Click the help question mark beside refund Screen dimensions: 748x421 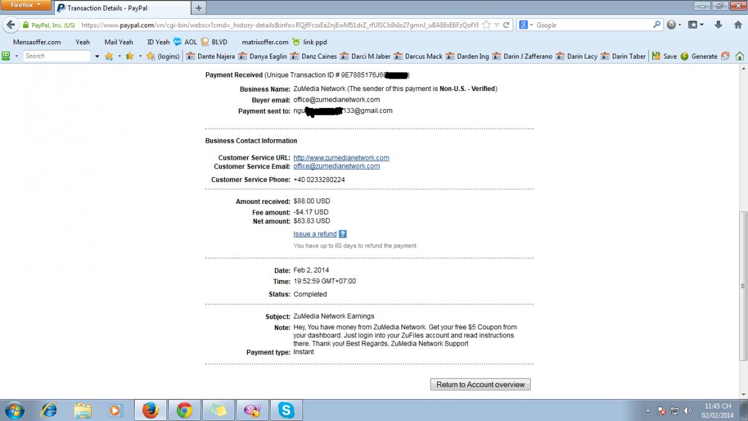(x=343, y=234)
